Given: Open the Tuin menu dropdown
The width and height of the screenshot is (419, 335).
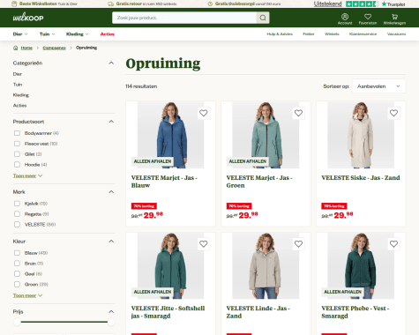Looking at the screenshot, I should point(48,34).
